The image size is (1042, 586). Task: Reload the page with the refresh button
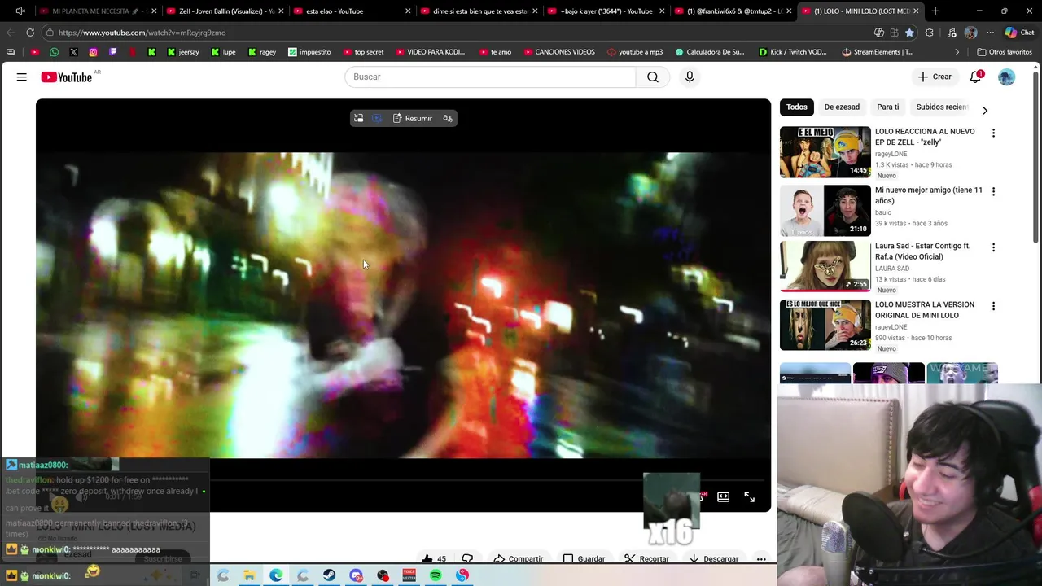(30, 33)
